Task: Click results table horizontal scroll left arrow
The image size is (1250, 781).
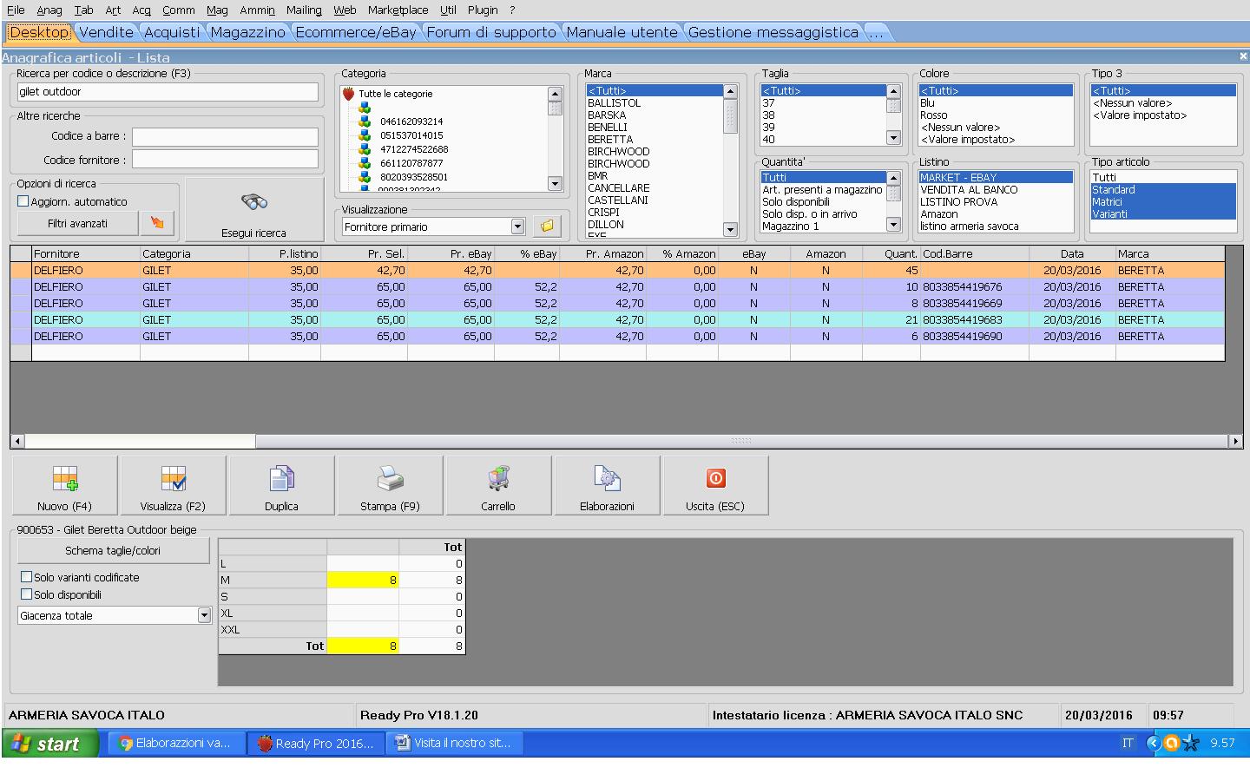Action: point(17,442)
